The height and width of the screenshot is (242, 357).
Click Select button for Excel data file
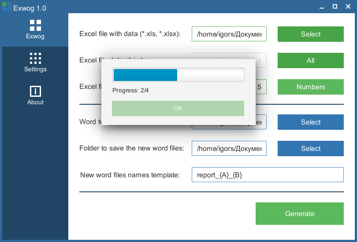[x=311, y=34]
